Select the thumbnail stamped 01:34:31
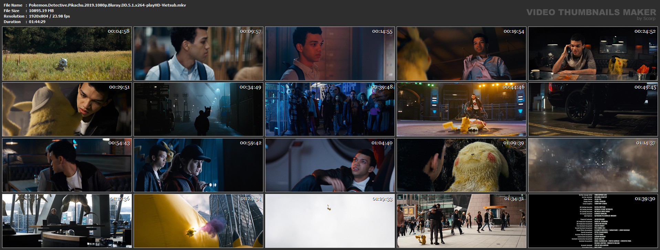This screenshot has height=250, width=660. click(x=462, y=221)
